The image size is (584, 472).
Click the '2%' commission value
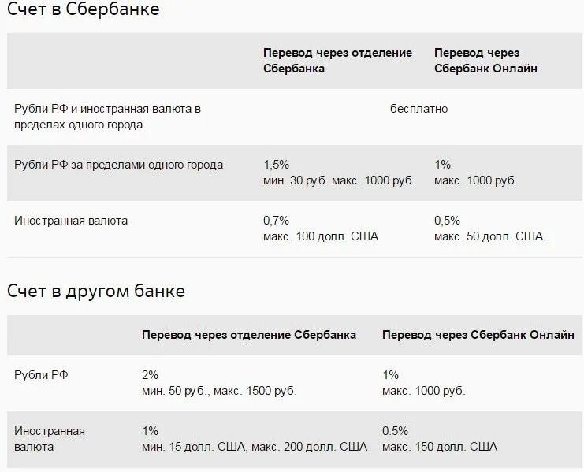click(x=150, y=375)
